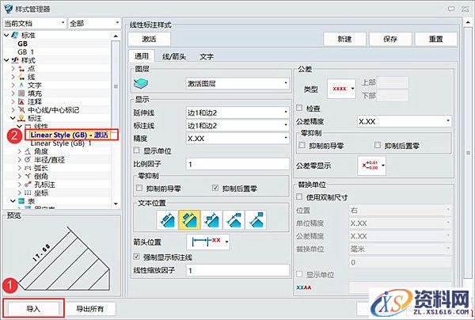Click the 重置 button
Screen dimensions: 475x320
pyautogui.click(x=436, y=40)
